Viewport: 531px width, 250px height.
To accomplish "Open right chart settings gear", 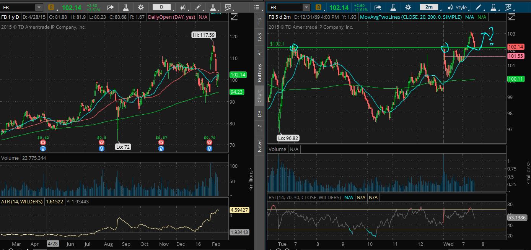I will coord(408,7).
